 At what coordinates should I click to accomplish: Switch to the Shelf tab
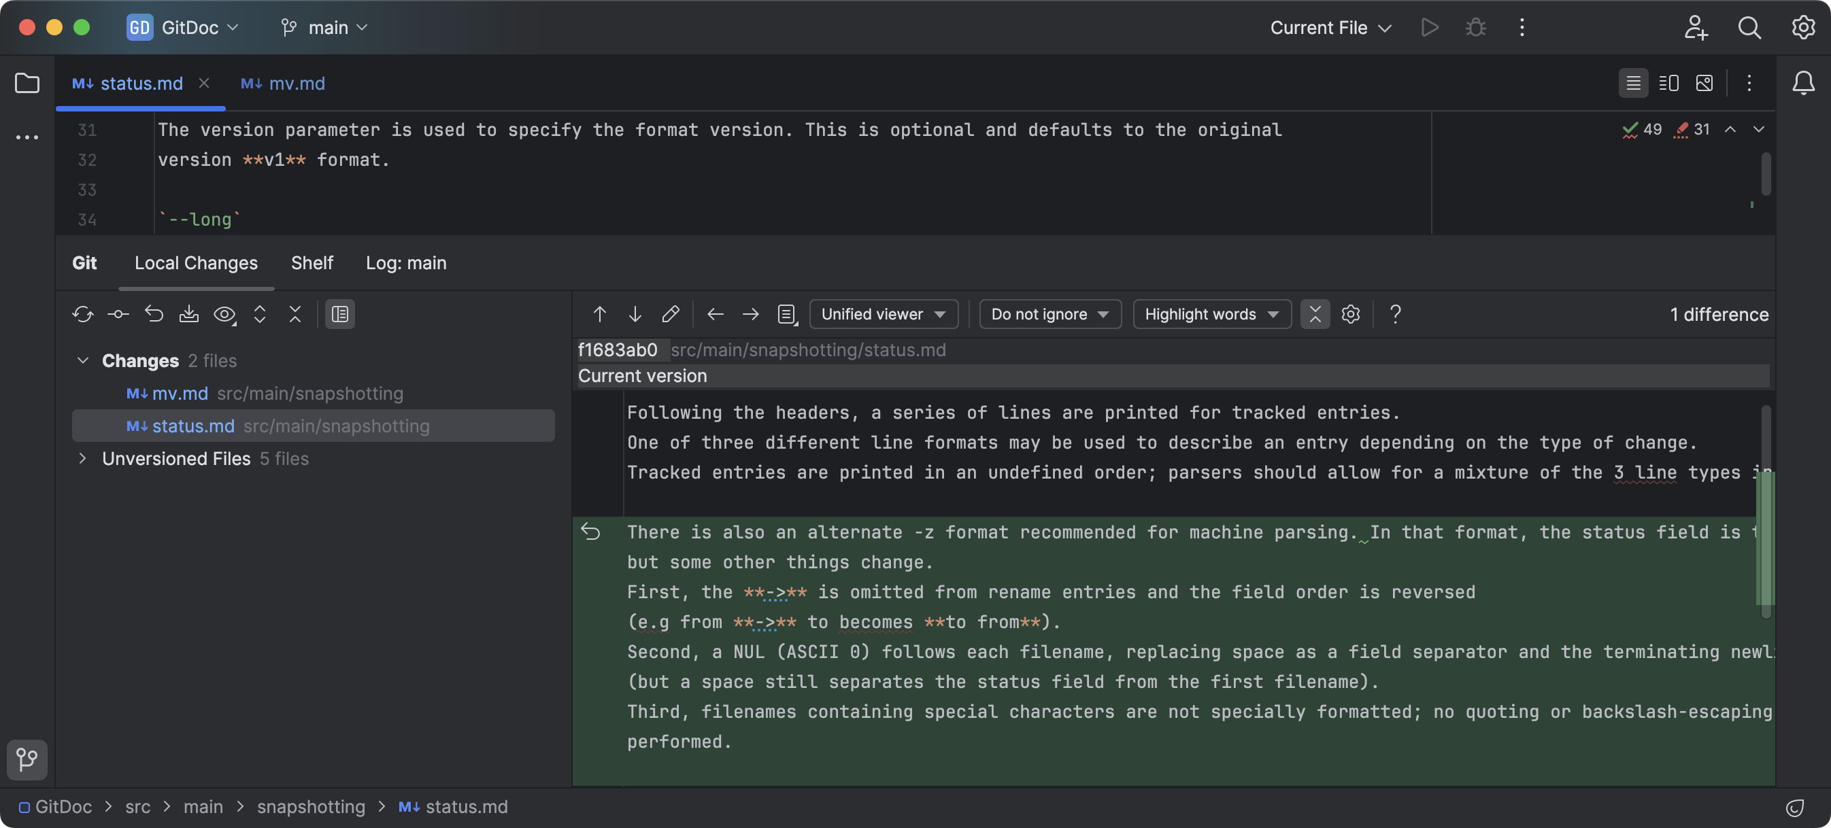312,263
